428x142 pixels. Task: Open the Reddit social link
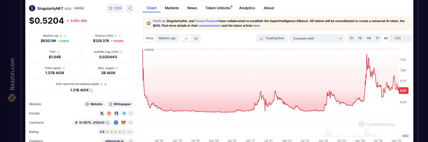click(x=109, y=113)
